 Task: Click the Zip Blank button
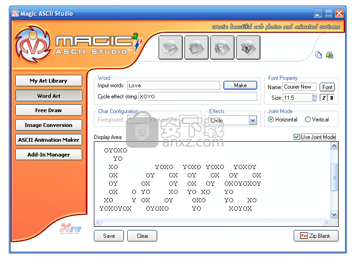click(316, 236)
